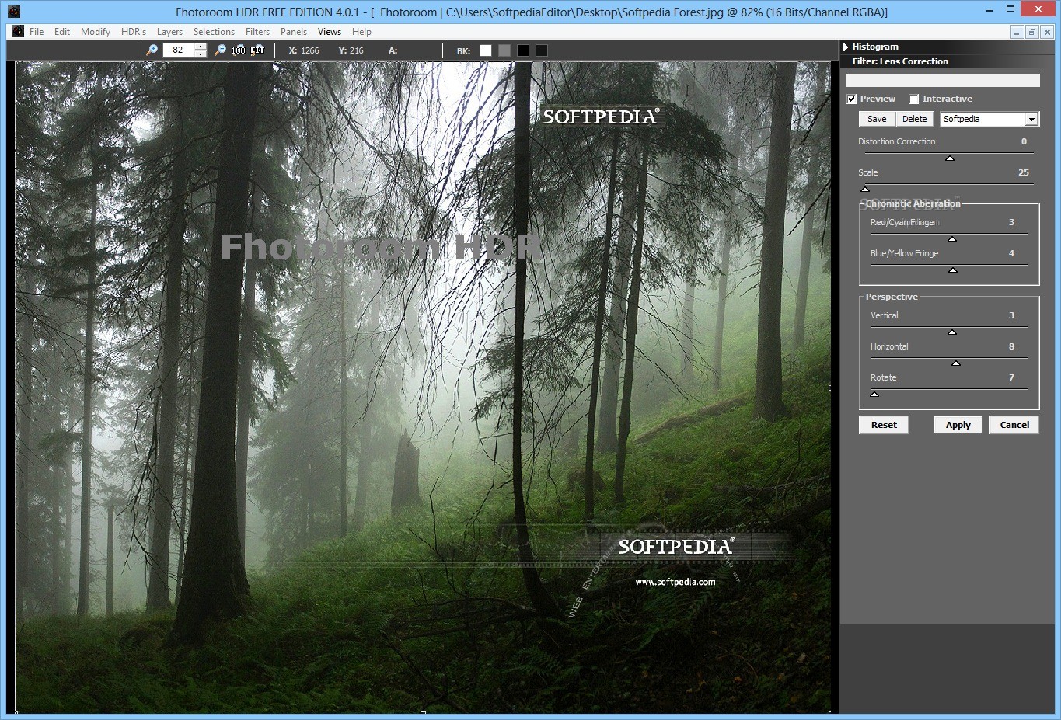
Task: Click the zoom percentage field showing 82
Action: pyautogui.click(x=178, y=50)
